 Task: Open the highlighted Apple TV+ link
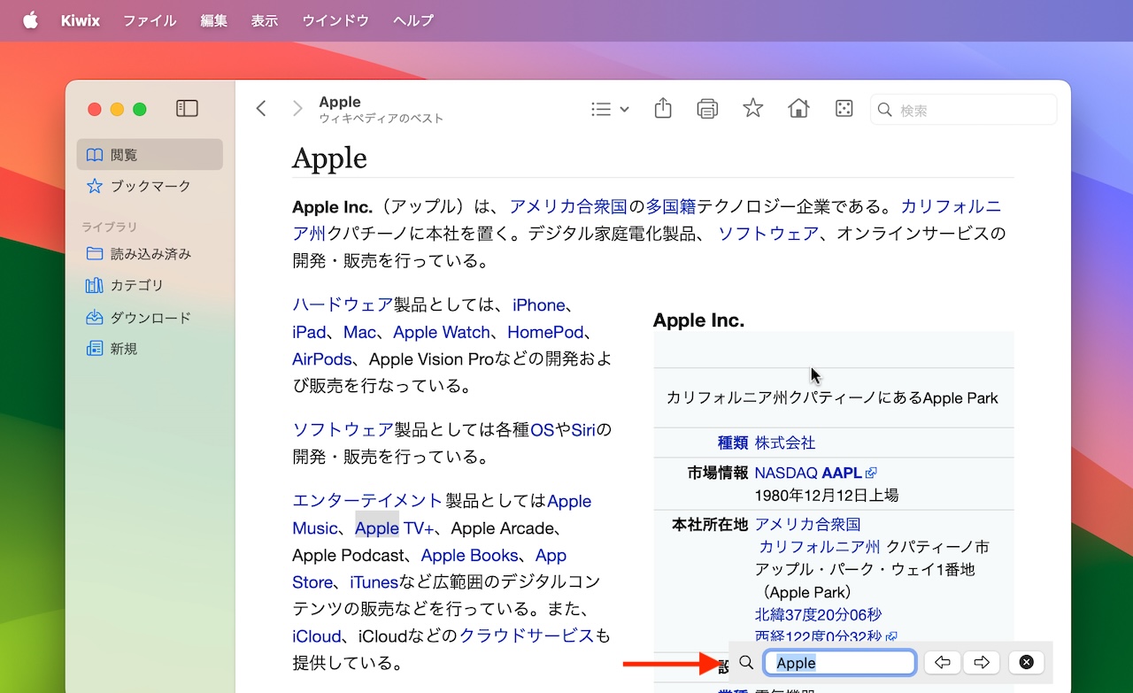coord(395,528)
